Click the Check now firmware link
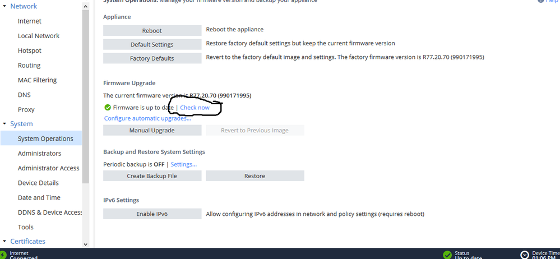Screen dimensions: 560x259 tap(195, 108)
